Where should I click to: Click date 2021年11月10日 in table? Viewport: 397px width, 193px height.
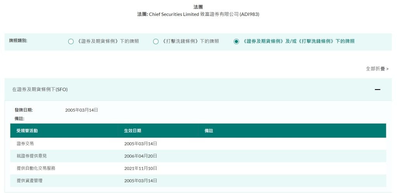click(x=140, y=168)
